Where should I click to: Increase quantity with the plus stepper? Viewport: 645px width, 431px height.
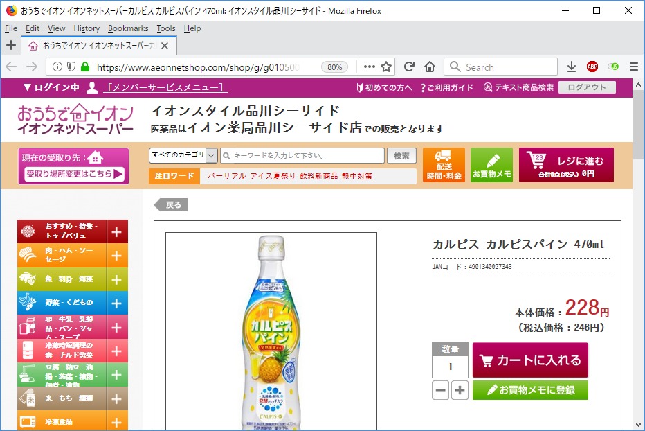coord(460,390)
